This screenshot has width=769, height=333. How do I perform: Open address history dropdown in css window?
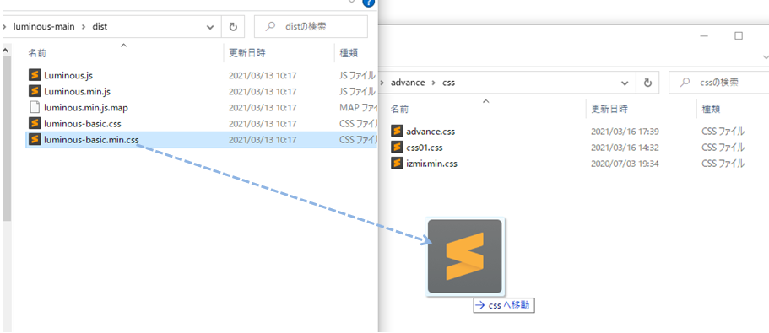pos(625,83)
